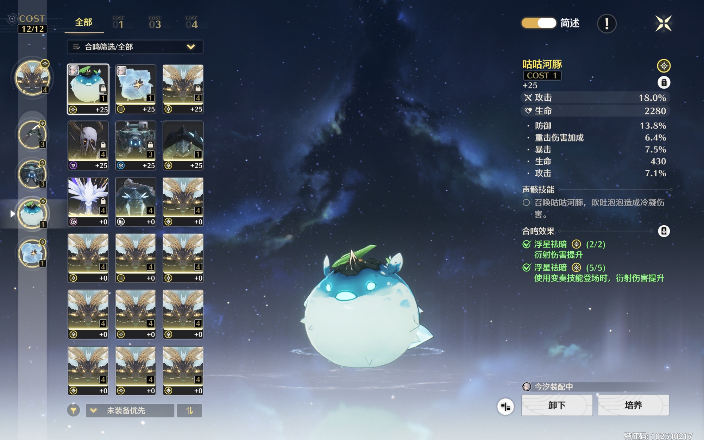The image size is (704, 440).
Task: Select dark rock cost 1 echo +25
Action: (183, 145)
